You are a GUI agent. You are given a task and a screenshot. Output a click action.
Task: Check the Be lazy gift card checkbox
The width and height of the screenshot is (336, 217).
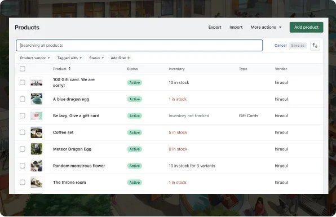click(x=23, y=116)
